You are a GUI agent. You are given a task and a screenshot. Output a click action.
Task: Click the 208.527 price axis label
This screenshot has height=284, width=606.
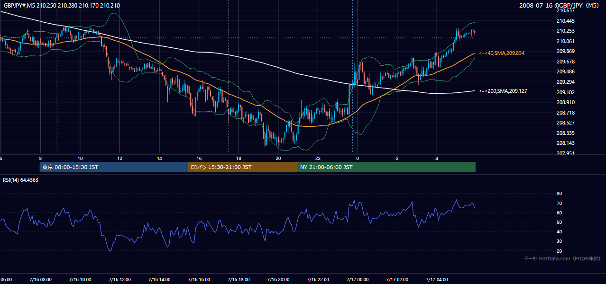coord(565,123)
